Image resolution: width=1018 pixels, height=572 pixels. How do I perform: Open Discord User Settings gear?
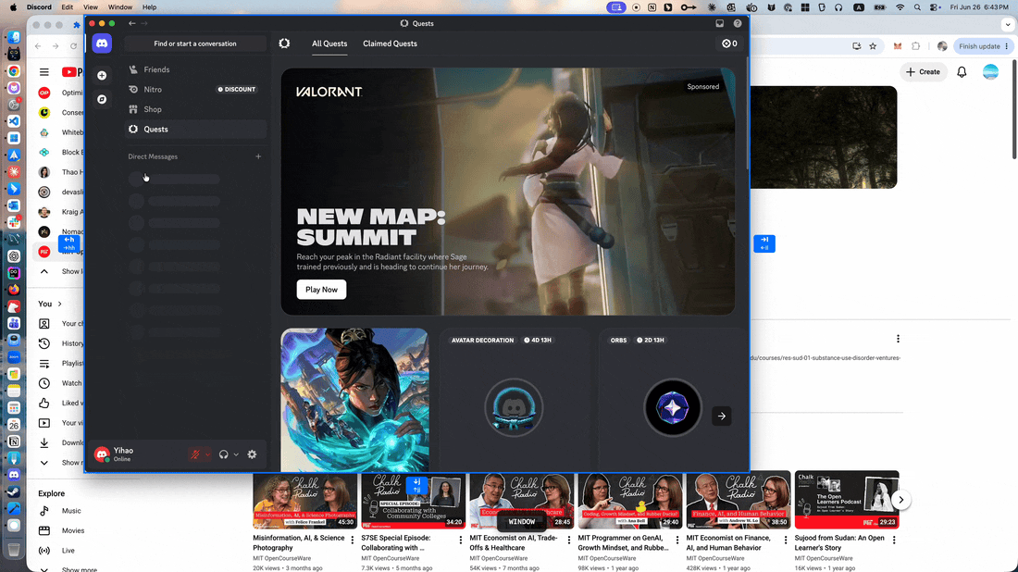[252, 454]
